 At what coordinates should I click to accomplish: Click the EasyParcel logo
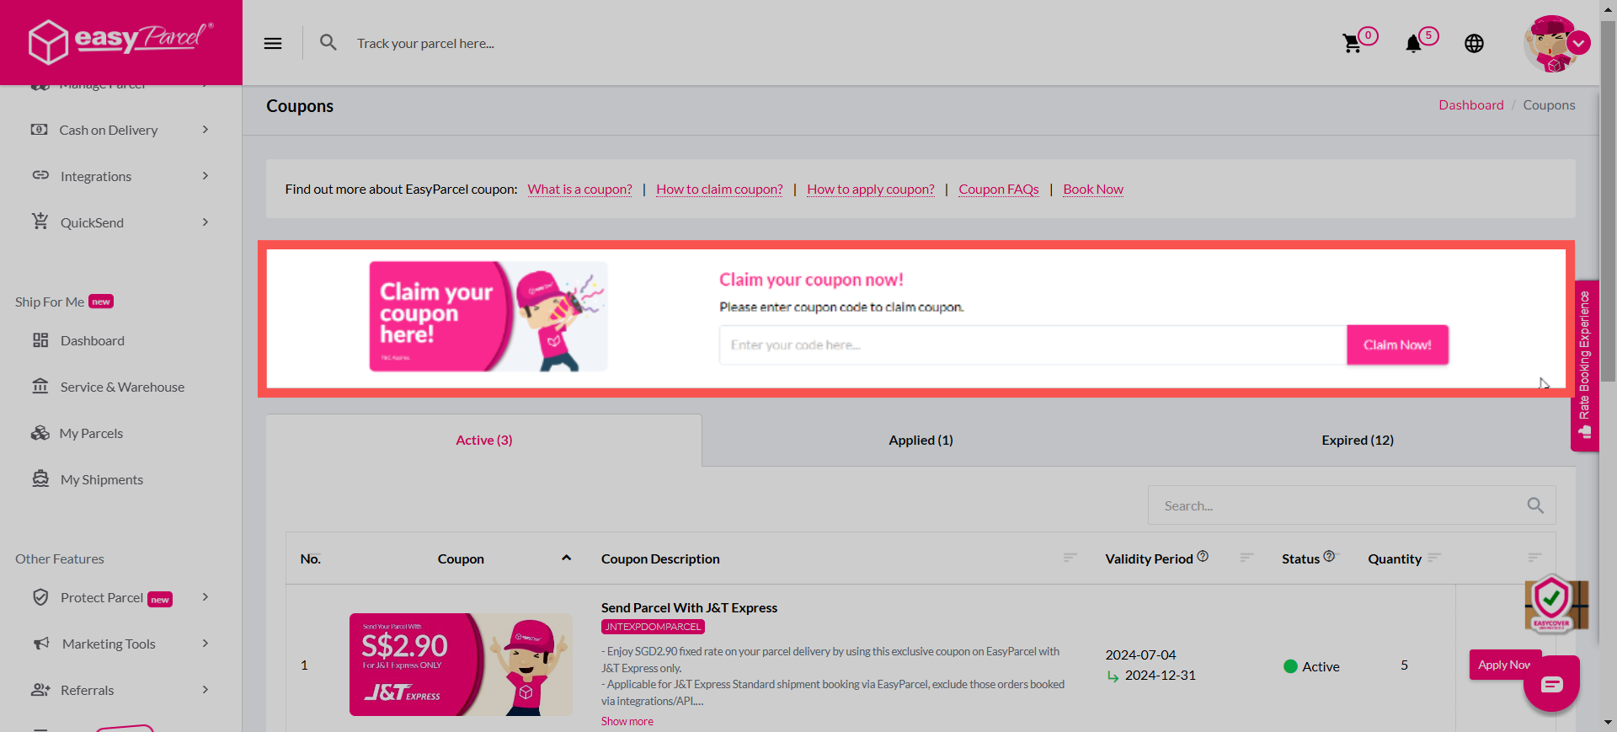coord(120,40)
